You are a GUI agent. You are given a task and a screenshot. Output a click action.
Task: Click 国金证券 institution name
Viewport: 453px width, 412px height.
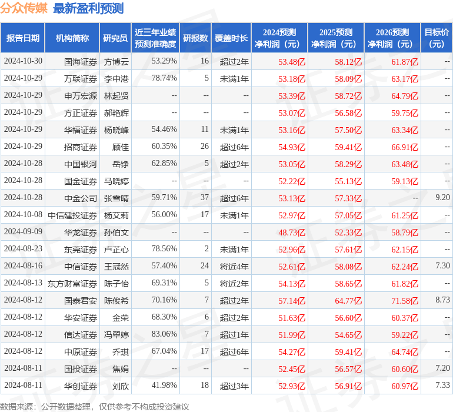click(x=81, y=181)
